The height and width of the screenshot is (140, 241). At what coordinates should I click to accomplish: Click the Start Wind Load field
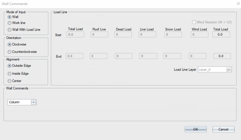199,34
